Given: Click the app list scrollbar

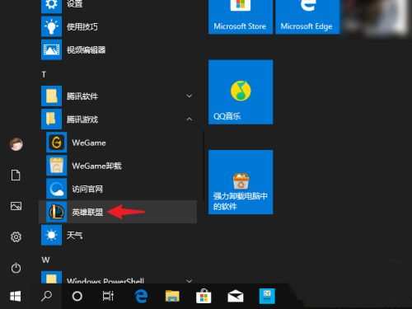Looking at the screenshot, I should pyautogui.click(x=204, y=165).
